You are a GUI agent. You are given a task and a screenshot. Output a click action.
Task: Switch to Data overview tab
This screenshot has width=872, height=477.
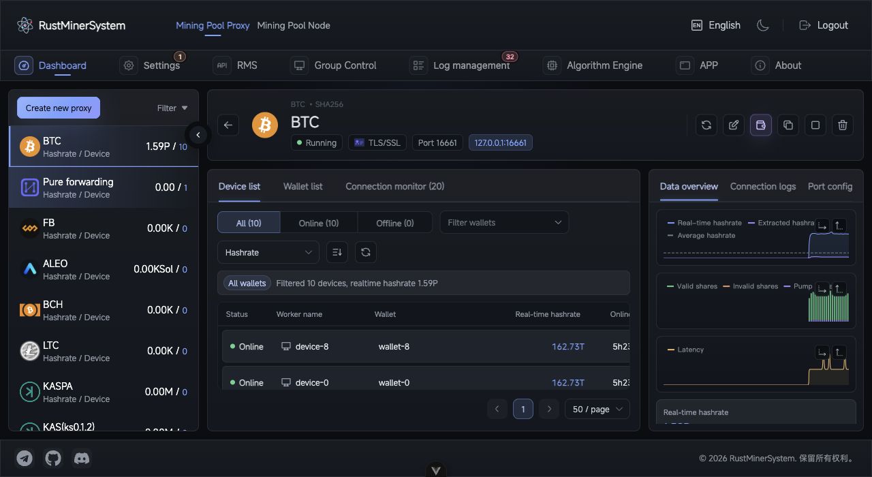click(689, 186)
